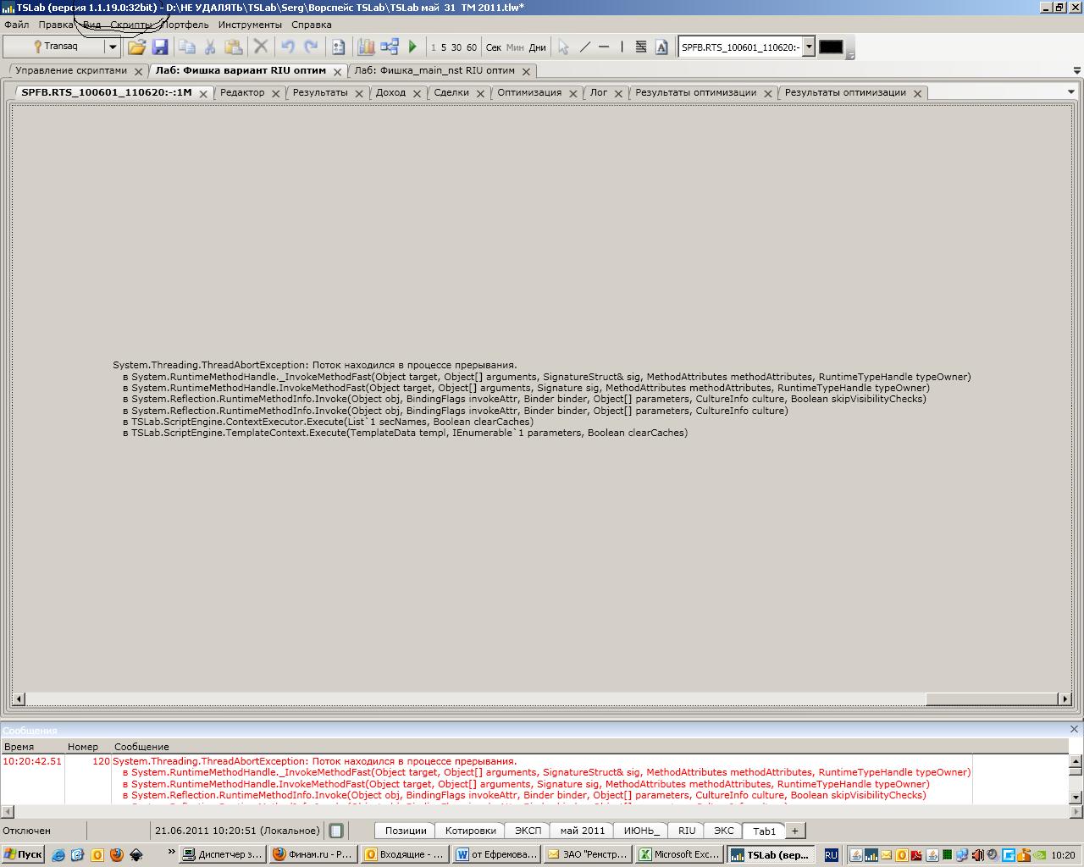
Task: Open the Портфель menu
Action: (x=185, y=25)
